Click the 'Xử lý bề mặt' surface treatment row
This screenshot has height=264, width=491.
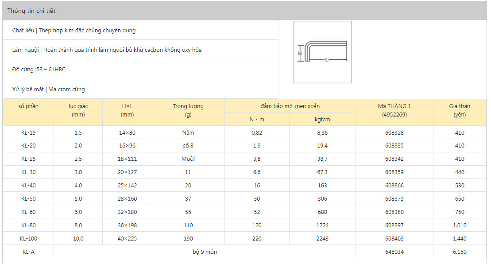point(48,89)
